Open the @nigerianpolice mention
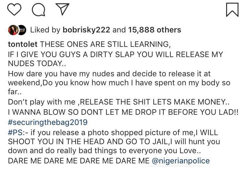Viewport: 249px width, 182px height. point(181,161)
